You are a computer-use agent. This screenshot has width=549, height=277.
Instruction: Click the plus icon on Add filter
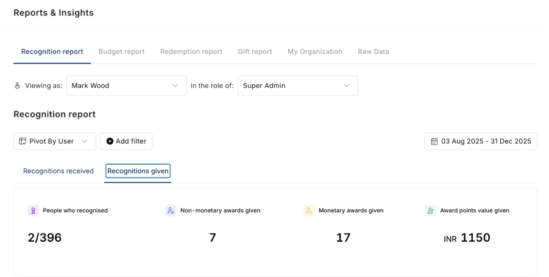(x=110, y=142)
